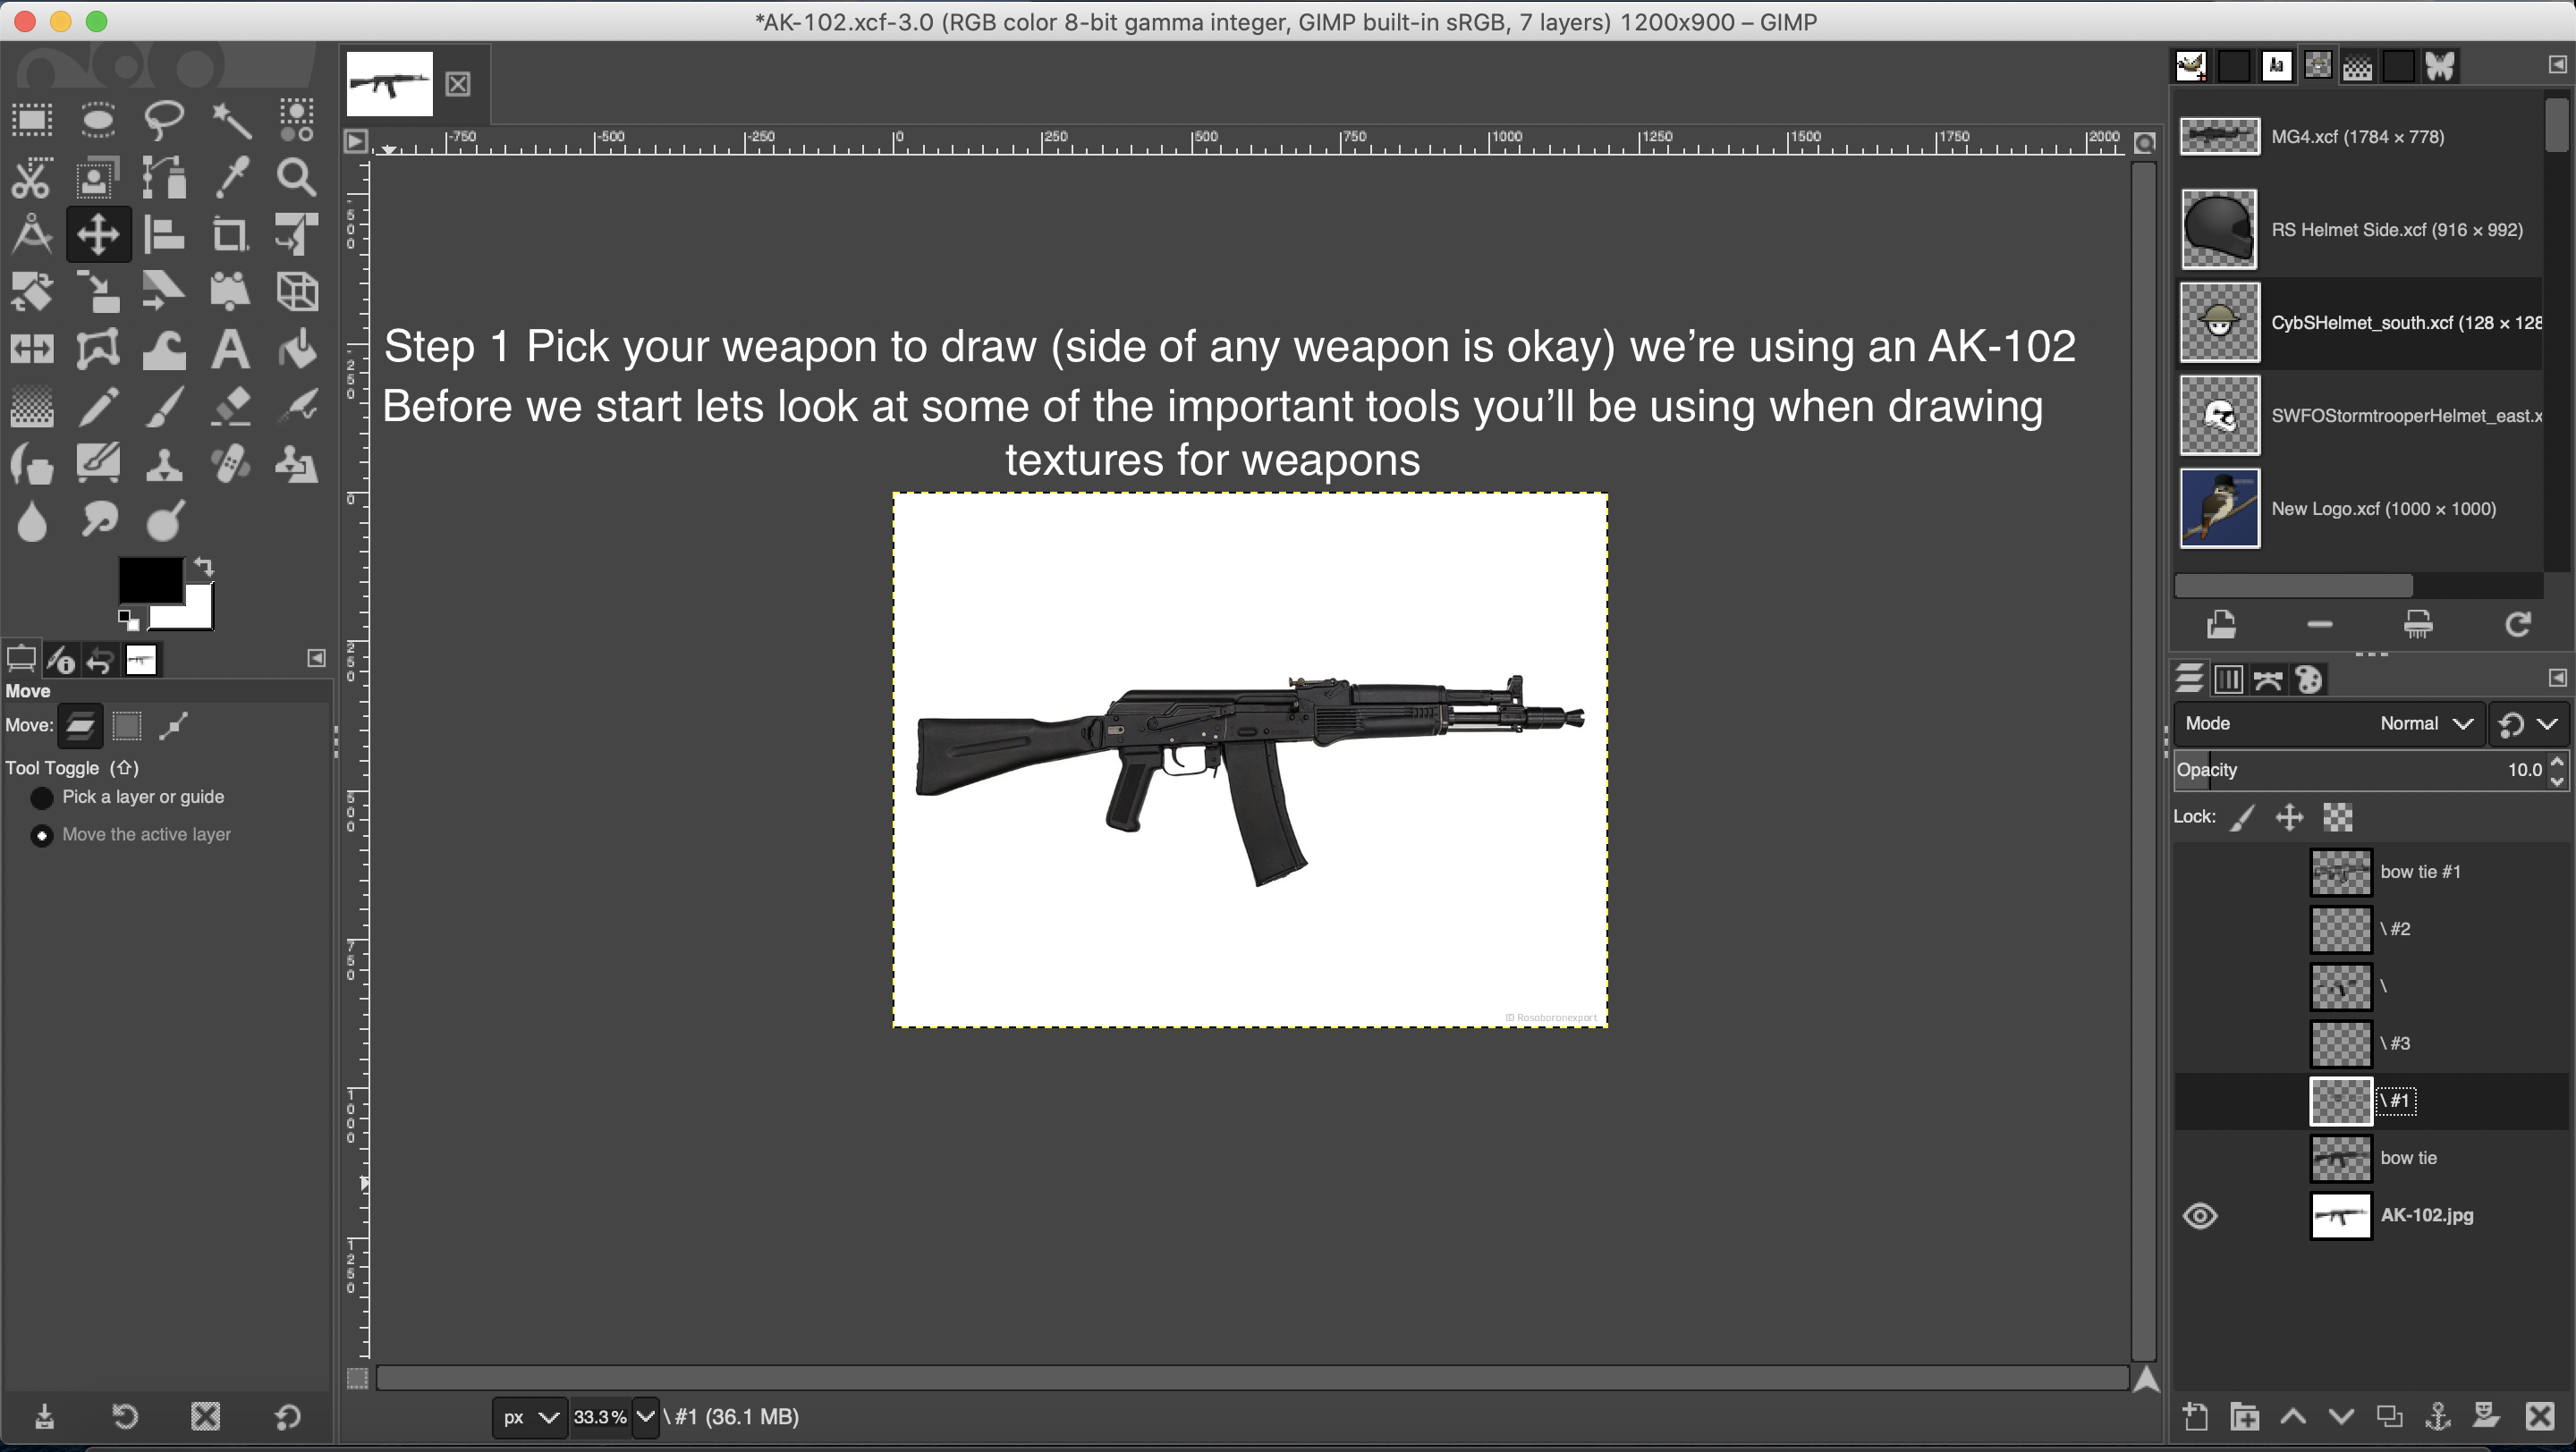Choose 'Pick a layer or guide' option

42,798
